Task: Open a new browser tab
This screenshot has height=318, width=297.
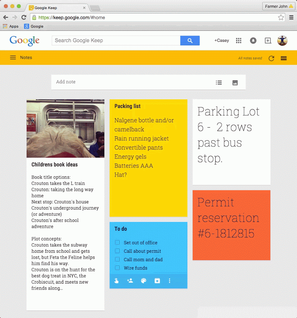Action: pos(95,8)
